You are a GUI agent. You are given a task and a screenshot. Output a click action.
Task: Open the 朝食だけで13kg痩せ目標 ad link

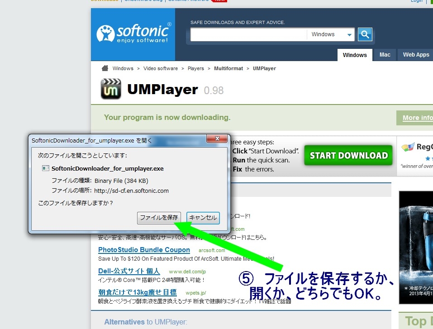(137, 292)
